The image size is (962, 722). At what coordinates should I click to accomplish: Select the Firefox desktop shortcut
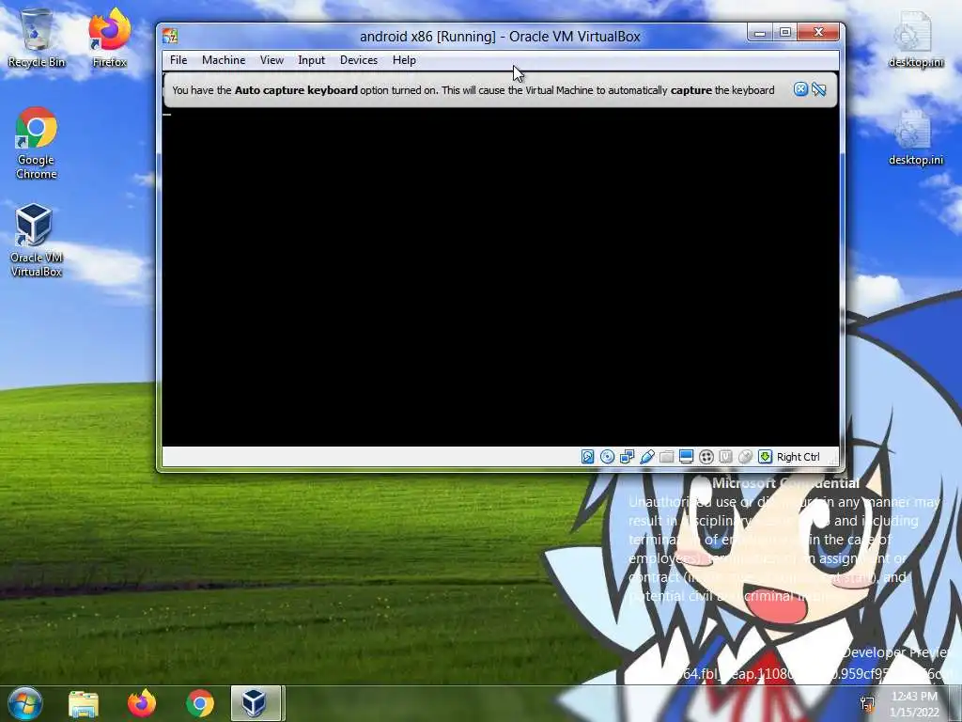[109, 38]
